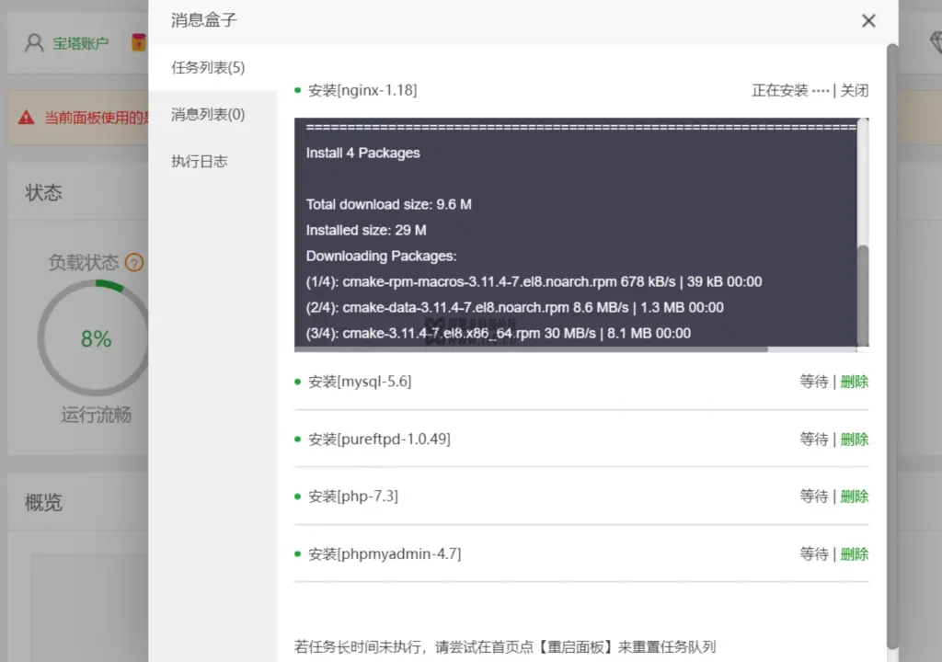Delete the pureftpd-1.0.49 install task
The width and height of the screenshot is (942, 662).
855,439
